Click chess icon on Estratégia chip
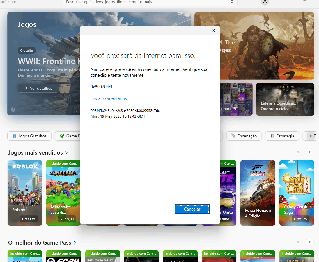Screen dimensions: 319x262 tap(272, 136)
